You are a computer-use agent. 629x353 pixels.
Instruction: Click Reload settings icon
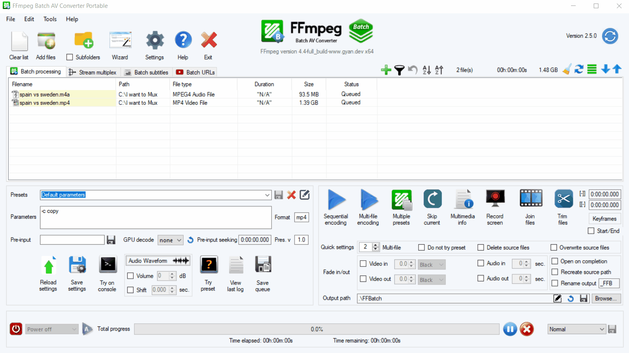[x=49, y=266]
